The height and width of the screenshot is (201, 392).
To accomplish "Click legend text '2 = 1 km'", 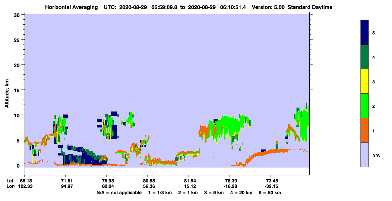I will pyautogui.click(x=188, y=193).
